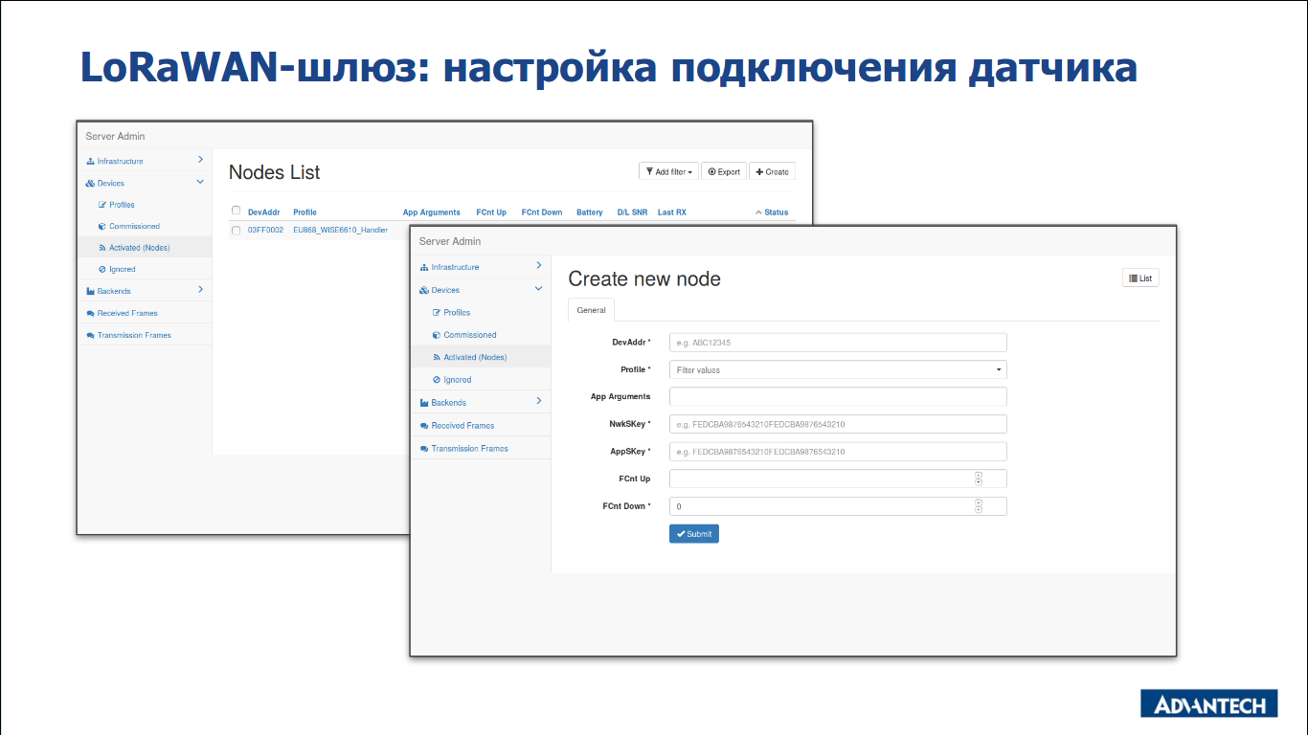Click the List button in Create new node
The height and width of the screenshot is (735, 1308).
(1140, 278)
